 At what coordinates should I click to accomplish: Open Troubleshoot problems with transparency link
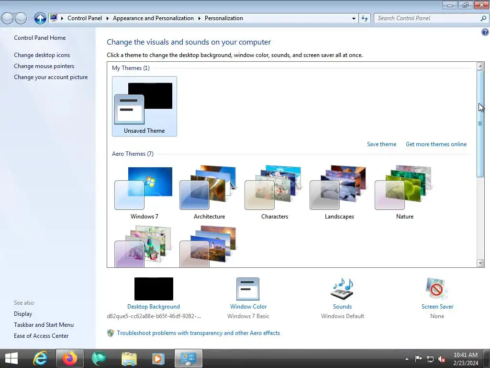point(198,333)
